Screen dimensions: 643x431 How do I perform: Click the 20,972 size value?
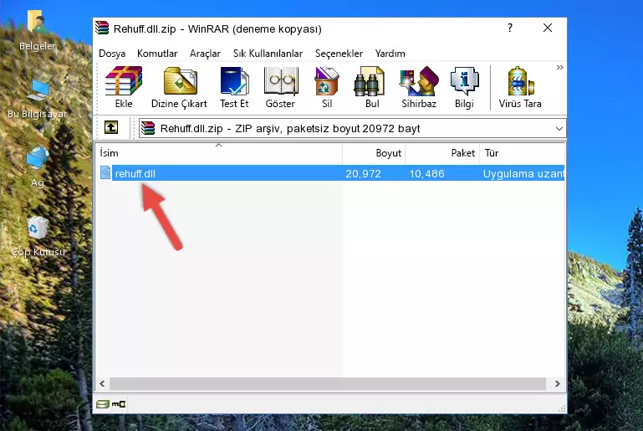(x=363, y=173)
